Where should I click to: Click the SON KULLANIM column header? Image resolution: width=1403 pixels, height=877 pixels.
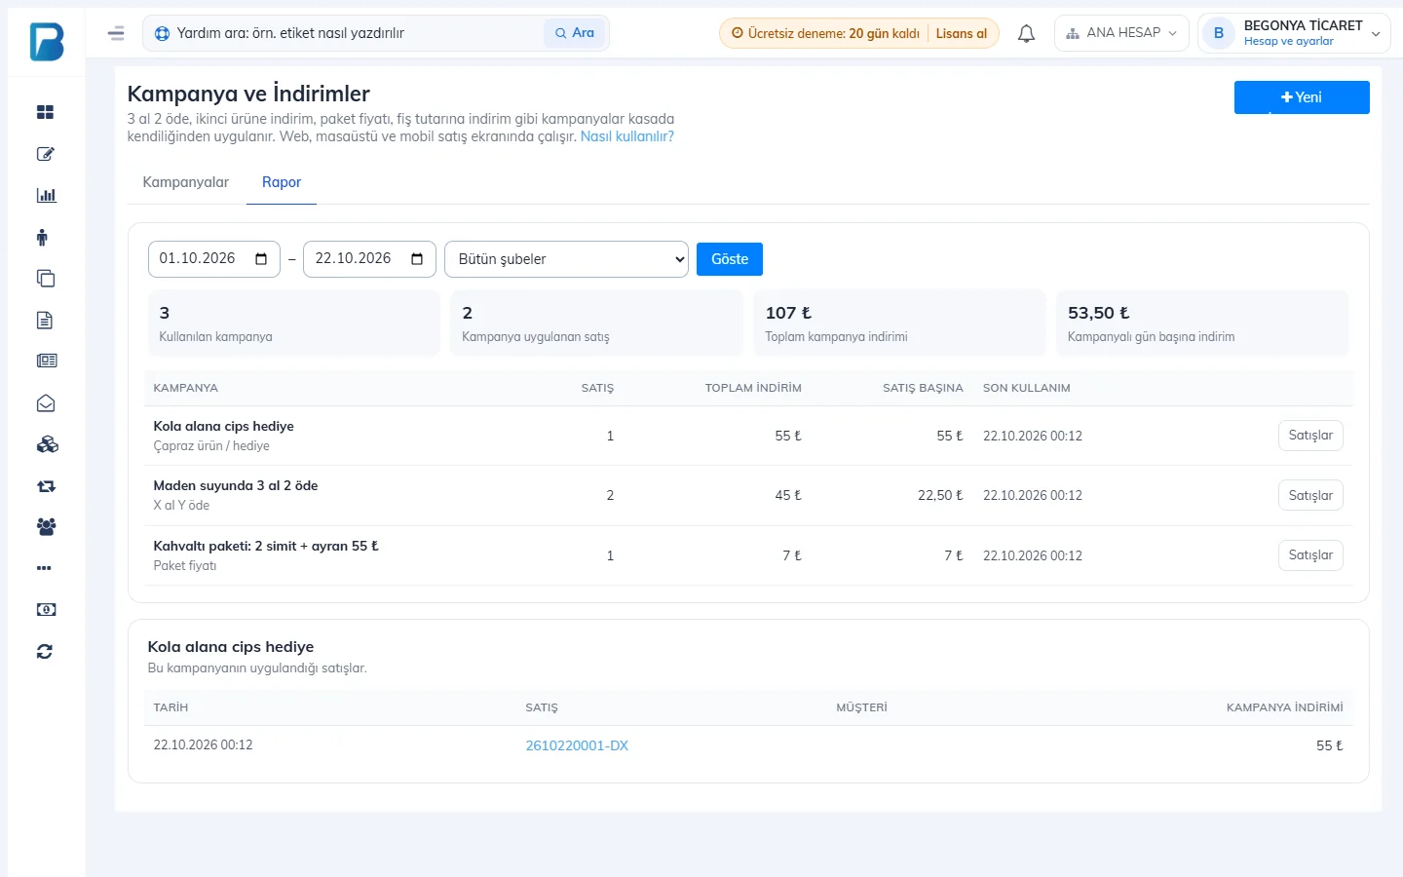[x=1027, y=388]
